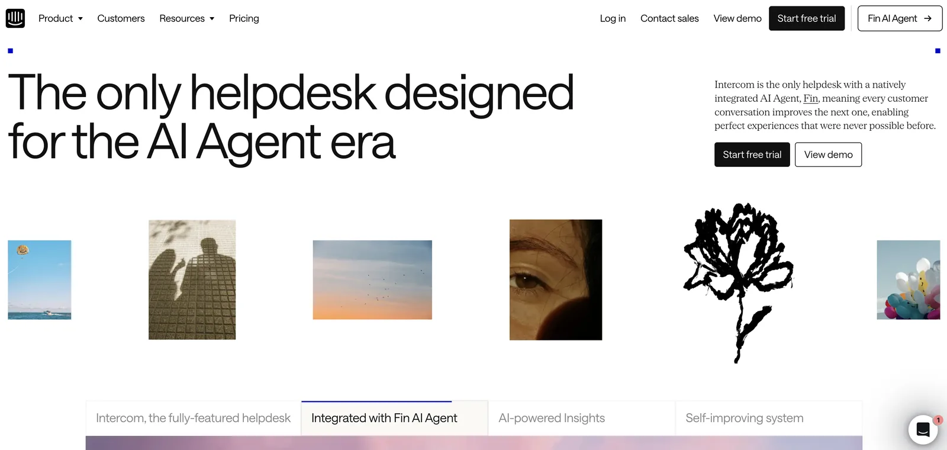Screen dimensions: 947x450
Task: Click the sunset sky with birds photo
Action: [372, 280]
